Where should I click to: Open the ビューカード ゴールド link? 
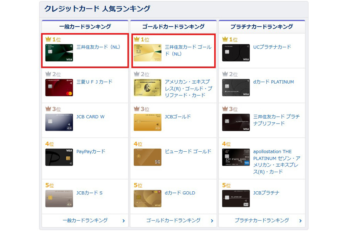coord(188,152)
